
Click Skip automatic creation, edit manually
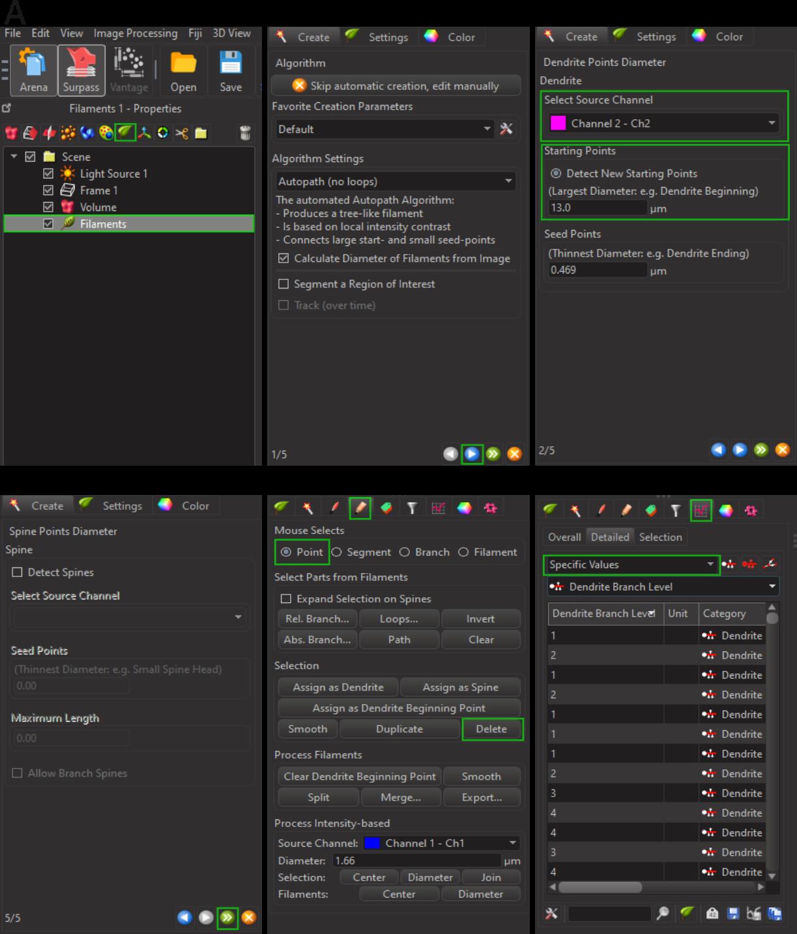click(x=396, y=85)
